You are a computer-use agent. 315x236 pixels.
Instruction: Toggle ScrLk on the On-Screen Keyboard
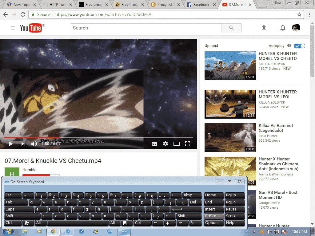[235, 216]
